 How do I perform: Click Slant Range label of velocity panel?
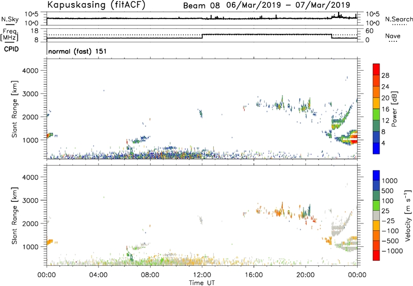point(14,215)
